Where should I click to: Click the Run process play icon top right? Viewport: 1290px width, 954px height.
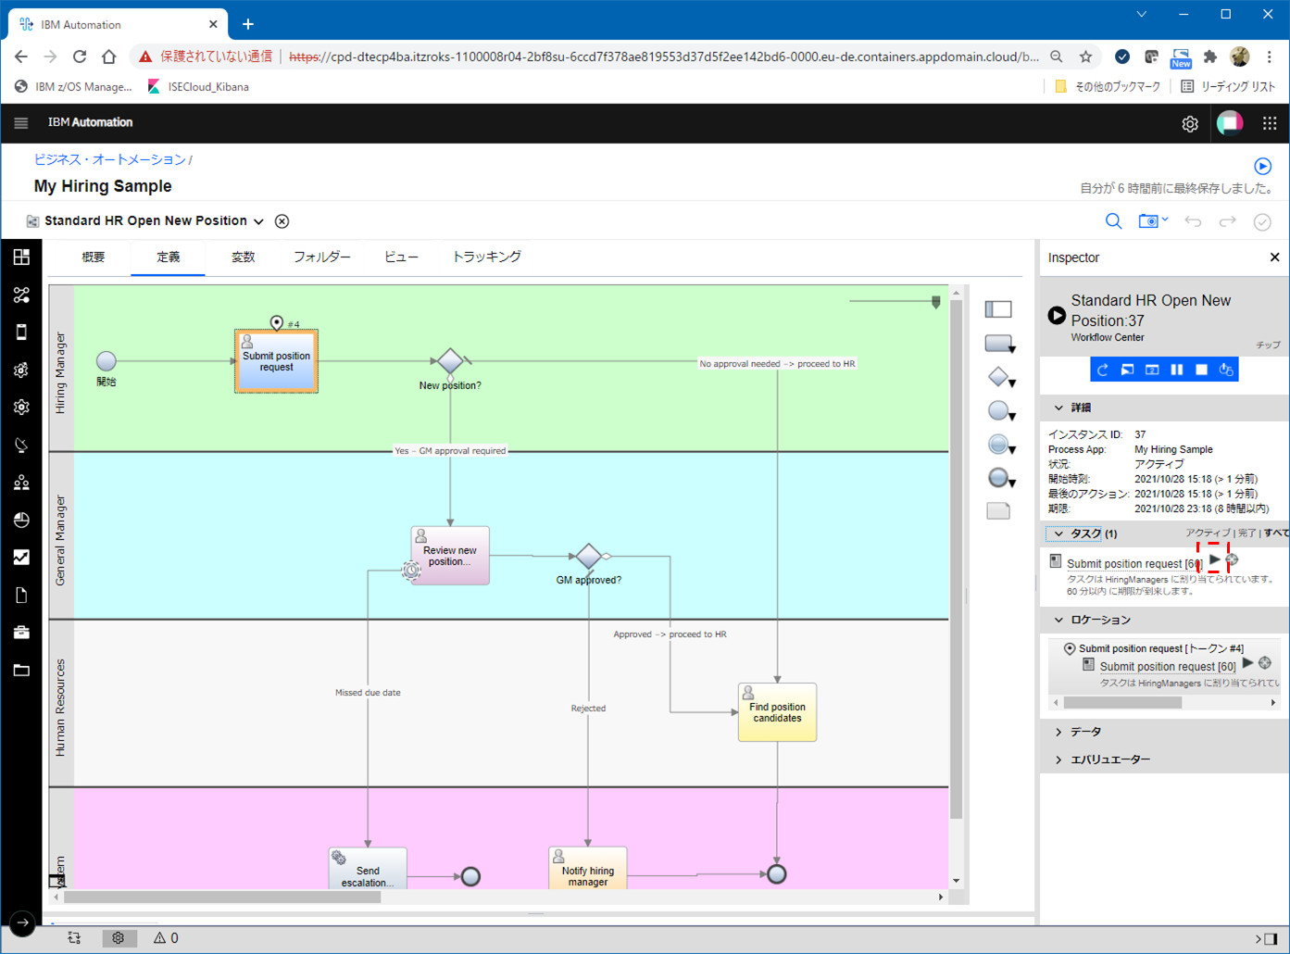(1262, 167)
